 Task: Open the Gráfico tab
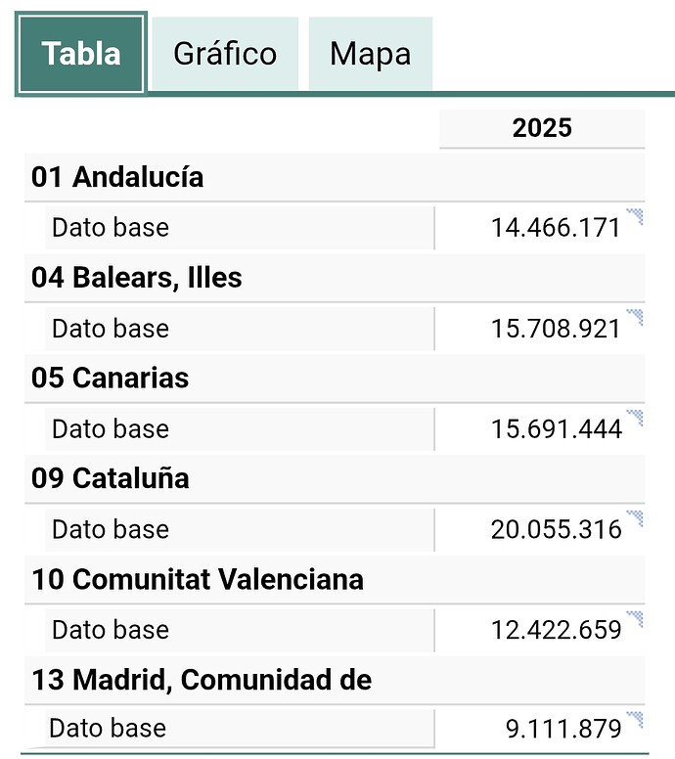[x=225, y=53]
